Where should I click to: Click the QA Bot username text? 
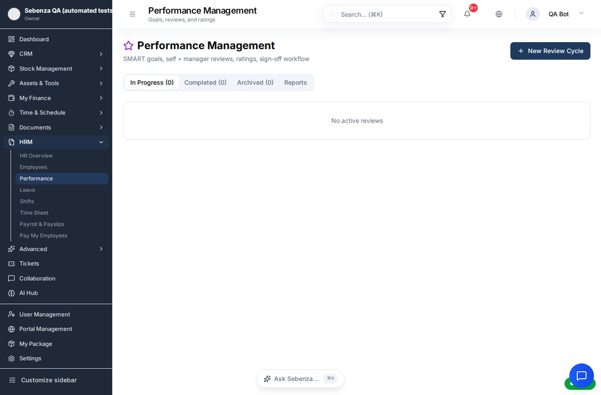click(x=559, y=14)
